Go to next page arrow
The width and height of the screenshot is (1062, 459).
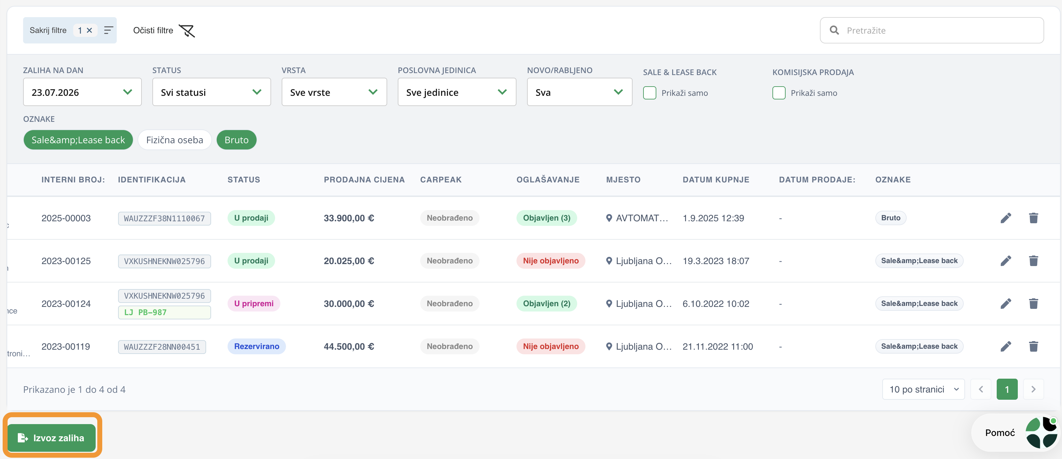1033,390
